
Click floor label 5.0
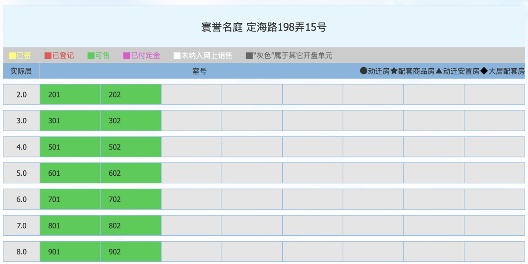[22, 173]
